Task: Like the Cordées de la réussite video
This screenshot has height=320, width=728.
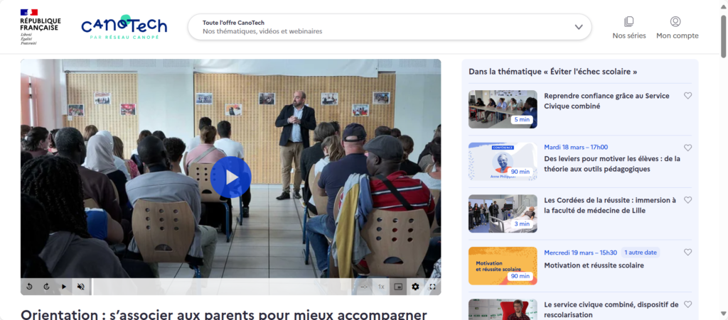Action: [x=687, y=200]
